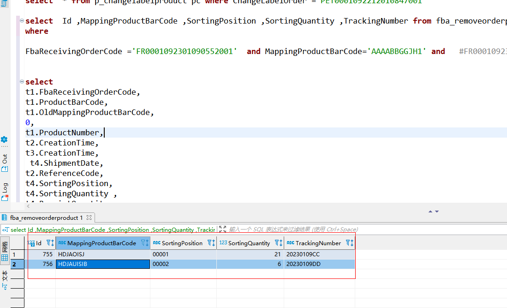
Task: Open the filter/sort icon on the MappingProductBarCode column
Action: [145, 243]
